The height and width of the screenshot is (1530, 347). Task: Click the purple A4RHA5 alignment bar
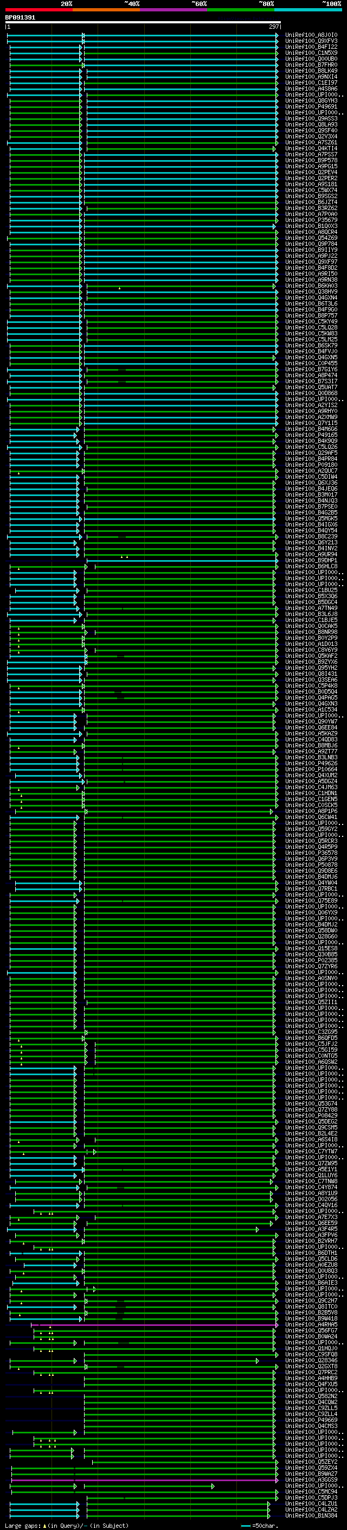tap(155, 1324)
